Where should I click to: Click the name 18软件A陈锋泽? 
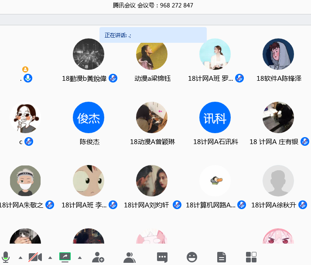tap(279, 79)
